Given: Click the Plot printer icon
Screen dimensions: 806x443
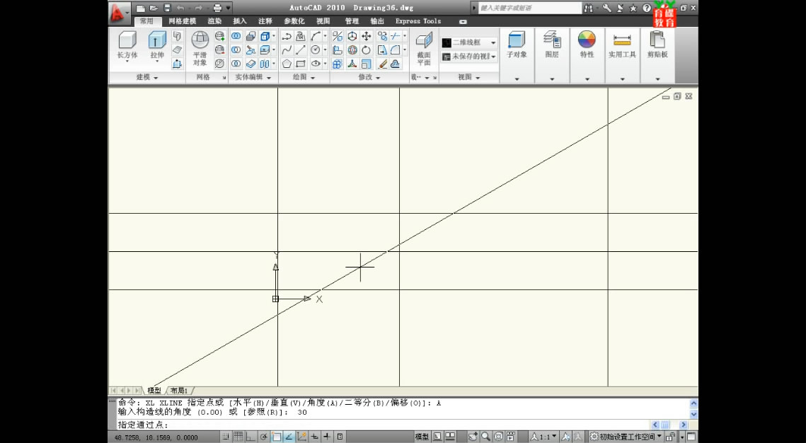Looking at the screenshot, I should pyautogui.click(x=217, y=8).
